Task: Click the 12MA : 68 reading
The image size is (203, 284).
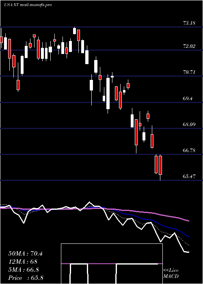Action: pos(23,262)
